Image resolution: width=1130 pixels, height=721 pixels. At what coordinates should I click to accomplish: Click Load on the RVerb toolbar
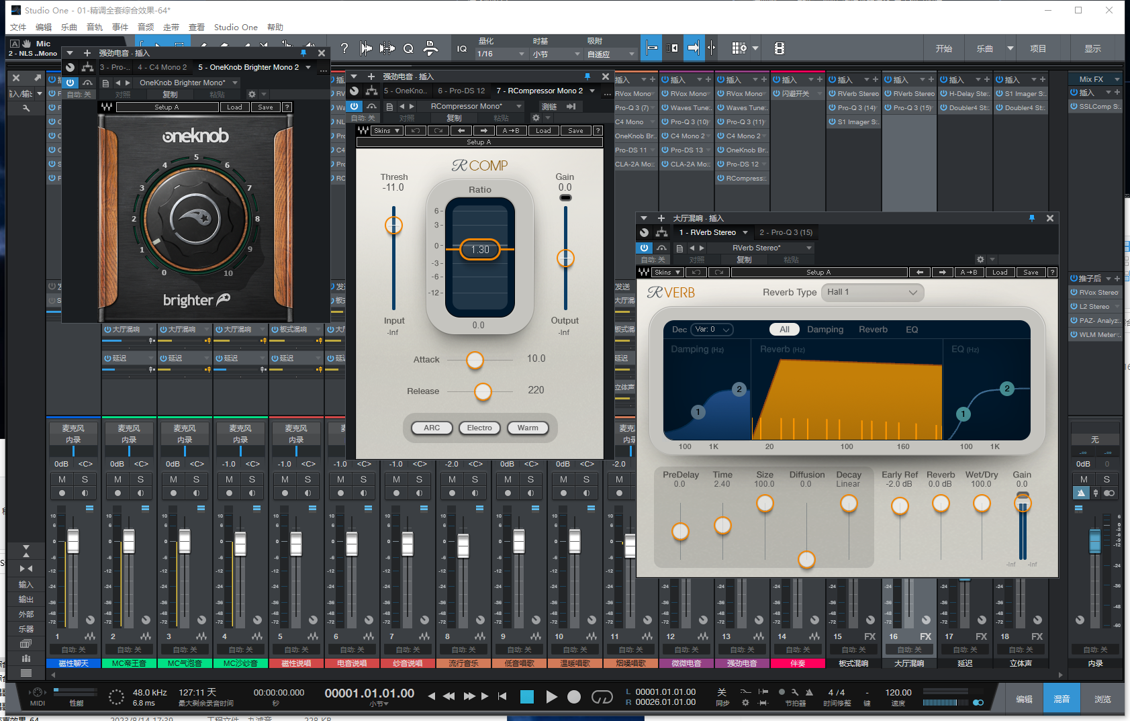(1000, 272)
